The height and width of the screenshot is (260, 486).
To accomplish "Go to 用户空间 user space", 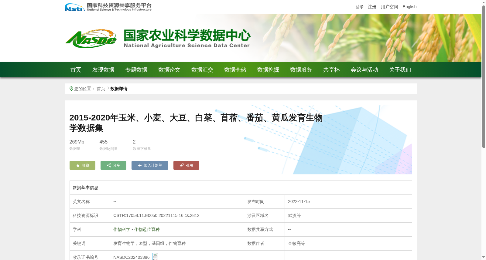I will [389, 7].
